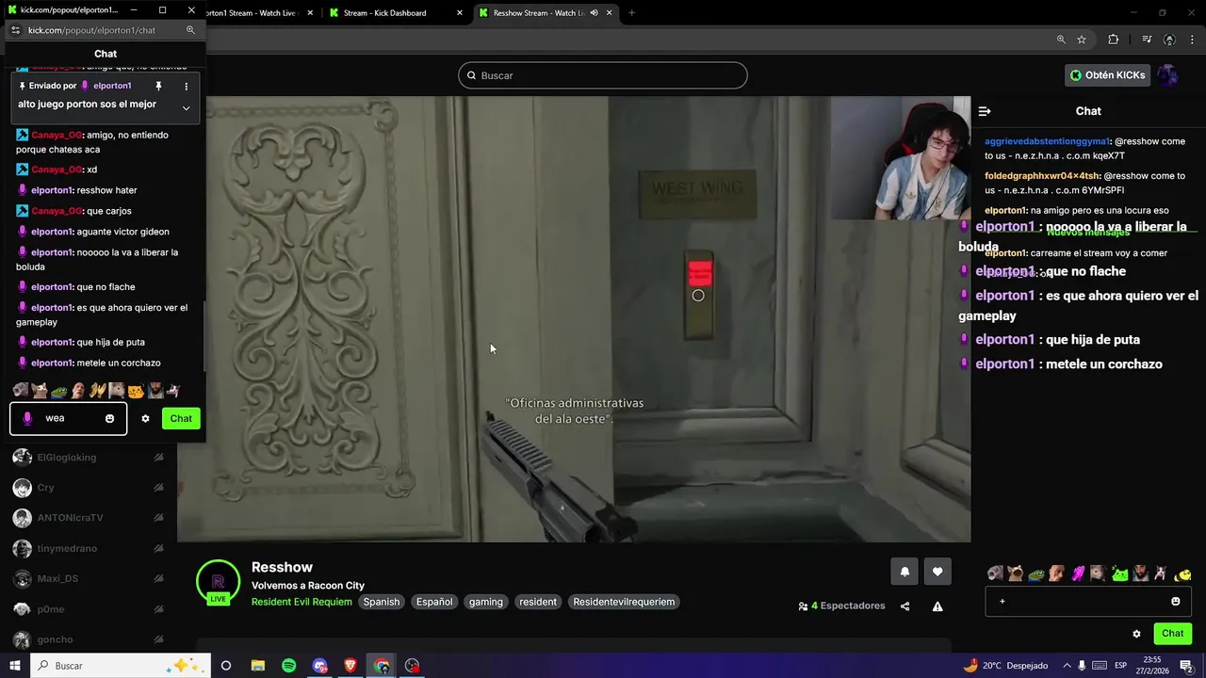Collapse the pinned message chevron
Screen dimensions: 1206x678
coord(186,107)
